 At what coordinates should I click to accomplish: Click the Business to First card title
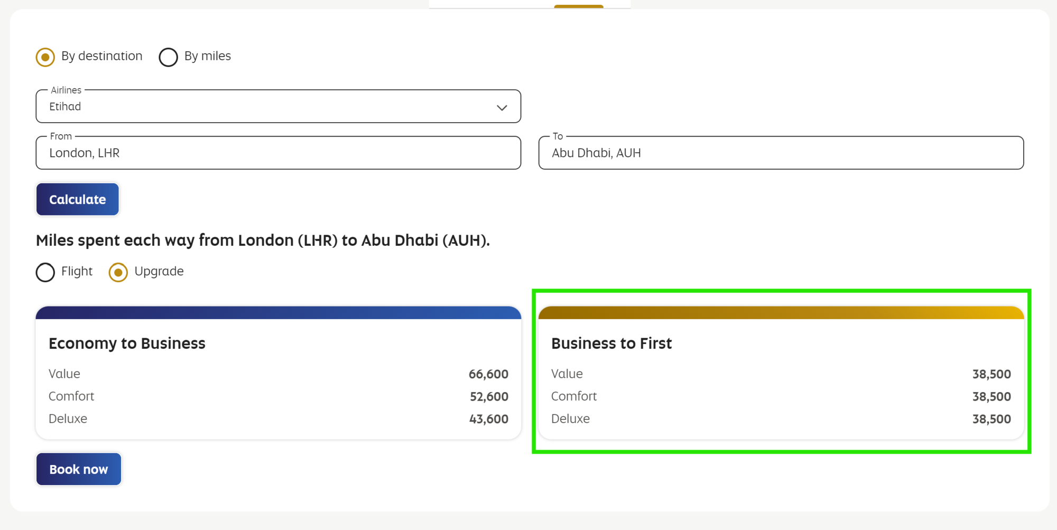611,343
